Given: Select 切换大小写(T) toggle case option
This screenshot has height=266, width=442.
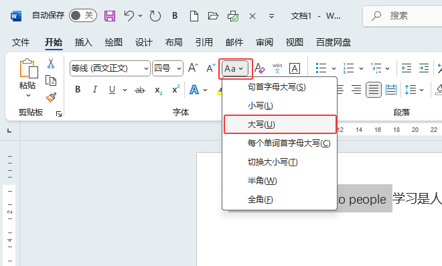Looking at the screenshot, I should pos(280,162).
